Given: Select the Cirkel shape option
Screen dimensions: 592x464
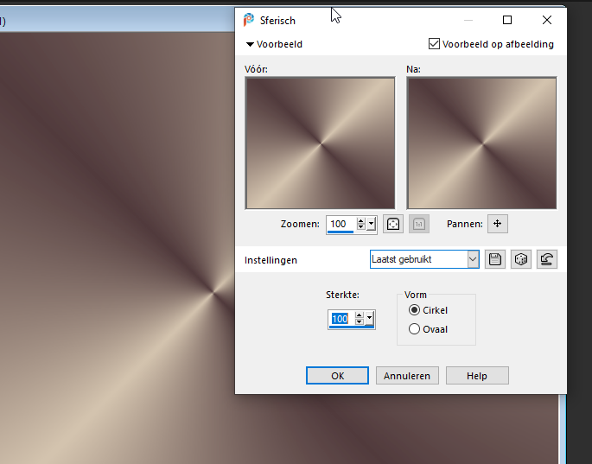Looking at the screenshot, I should click(415, 310).
